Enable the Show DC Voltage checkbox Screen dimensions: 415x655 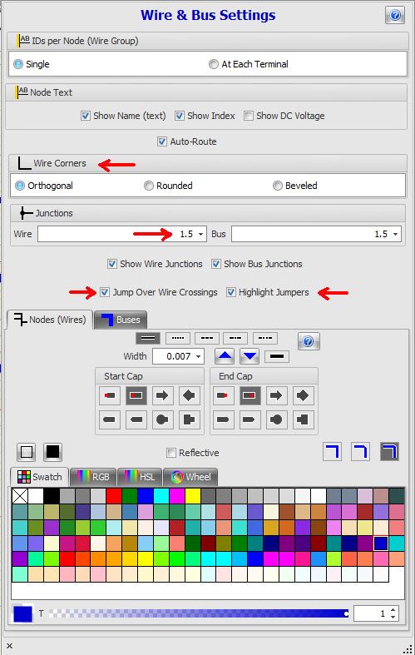coord(249,116)
